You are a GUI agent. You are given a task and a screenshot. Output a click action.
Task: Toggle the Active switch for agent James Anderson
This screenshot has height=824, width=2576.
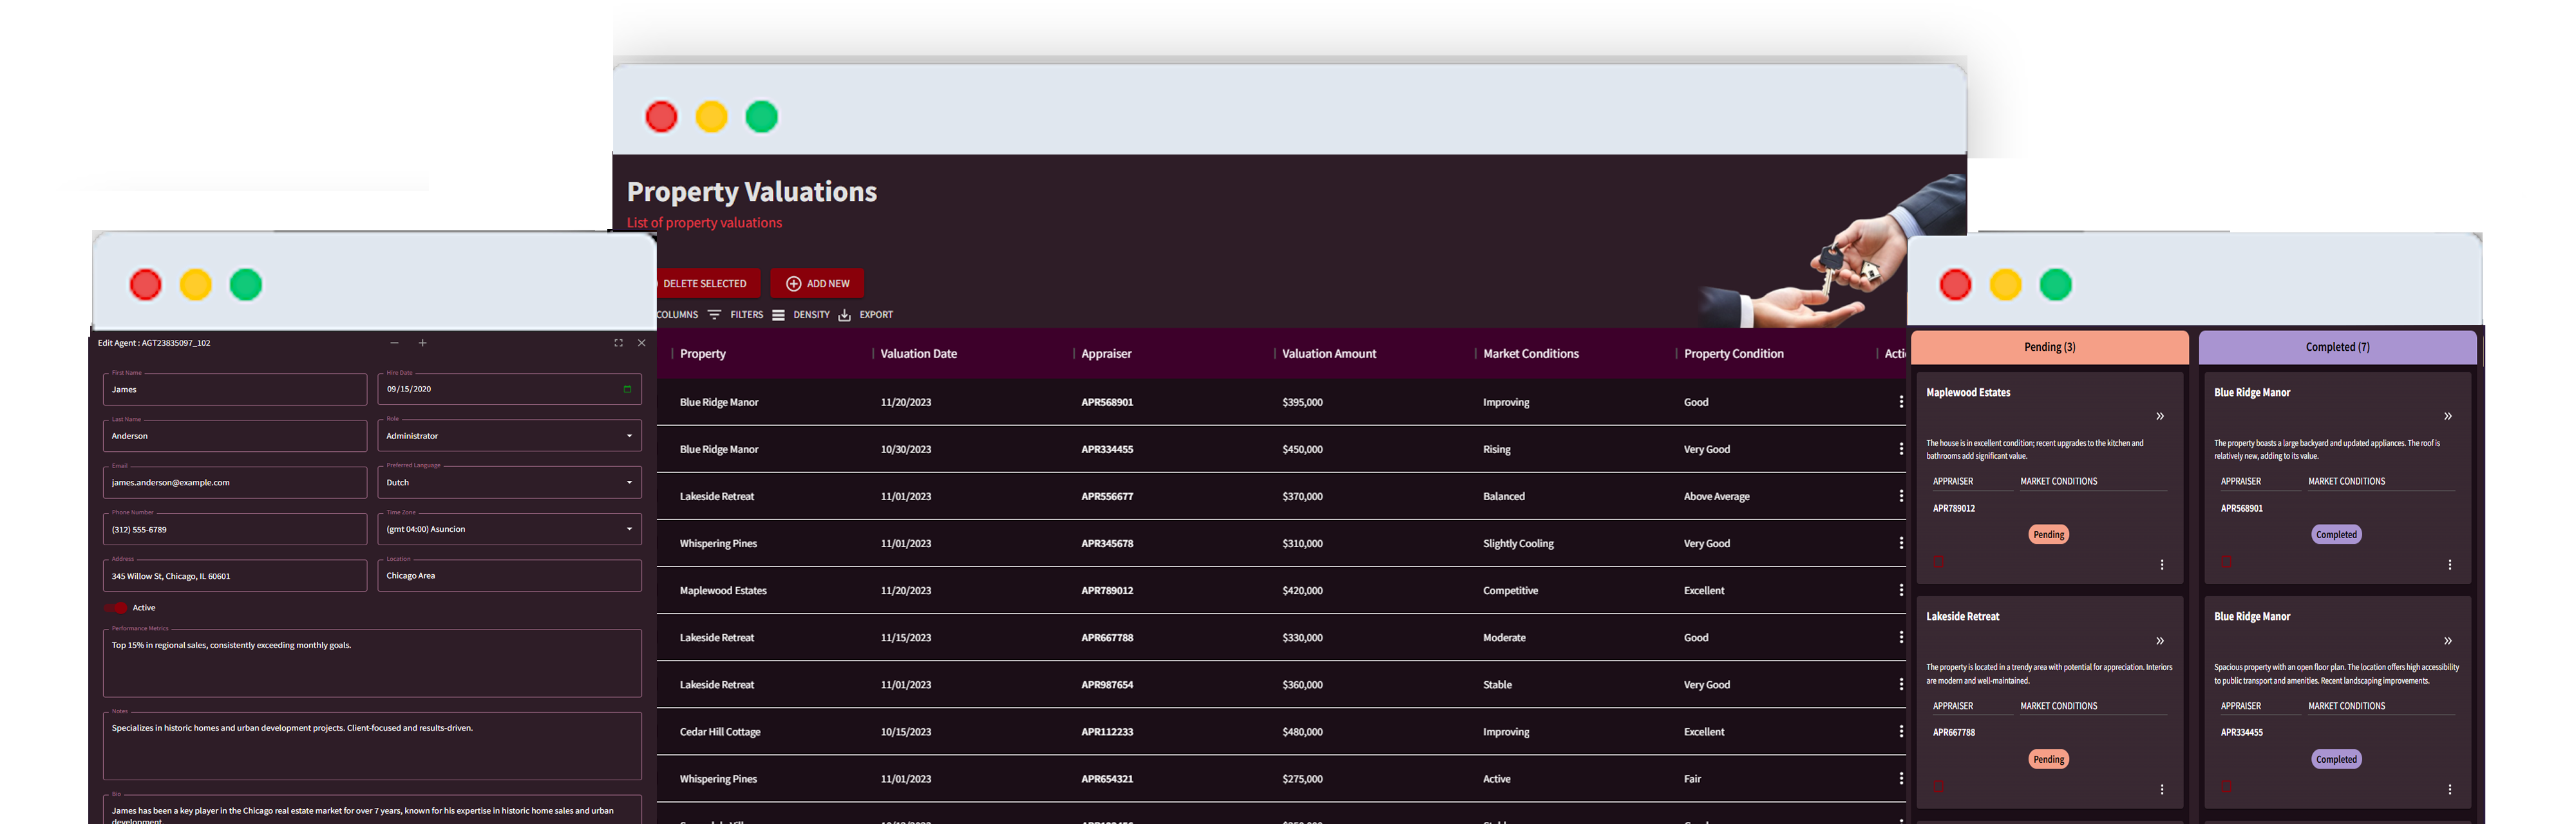click(x=115, y=607)
